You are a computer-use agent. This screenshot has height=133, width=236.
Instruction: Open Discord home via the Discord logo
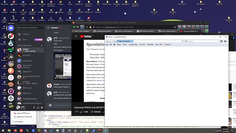11,28
